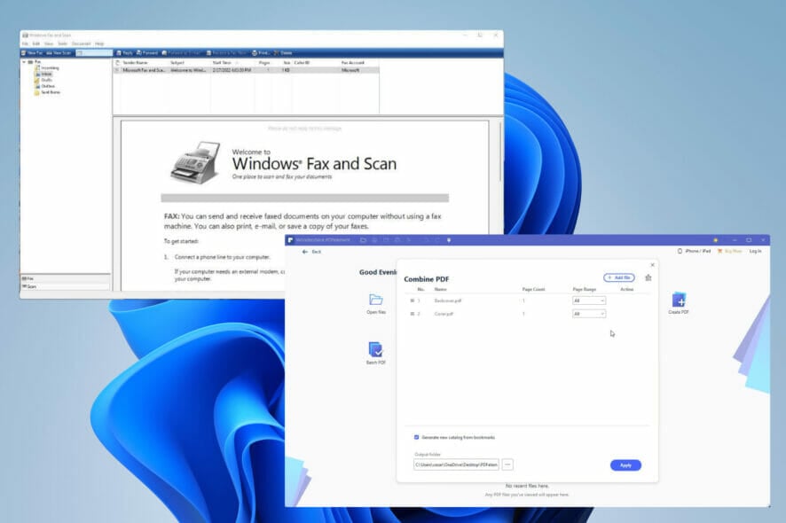Screen dimensions: 786x523
Task: Click the Apply button to combine PDFs
Action: (x=625, y=465)
